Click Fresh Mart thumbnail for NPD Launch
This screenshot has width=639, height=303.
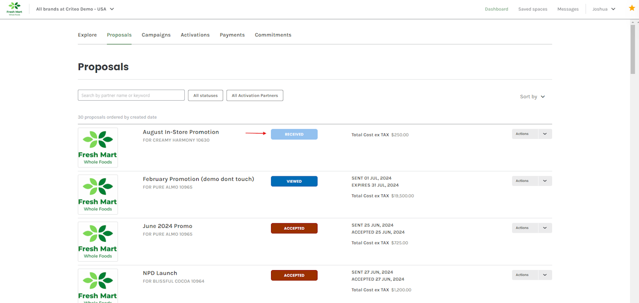(98, 286)
